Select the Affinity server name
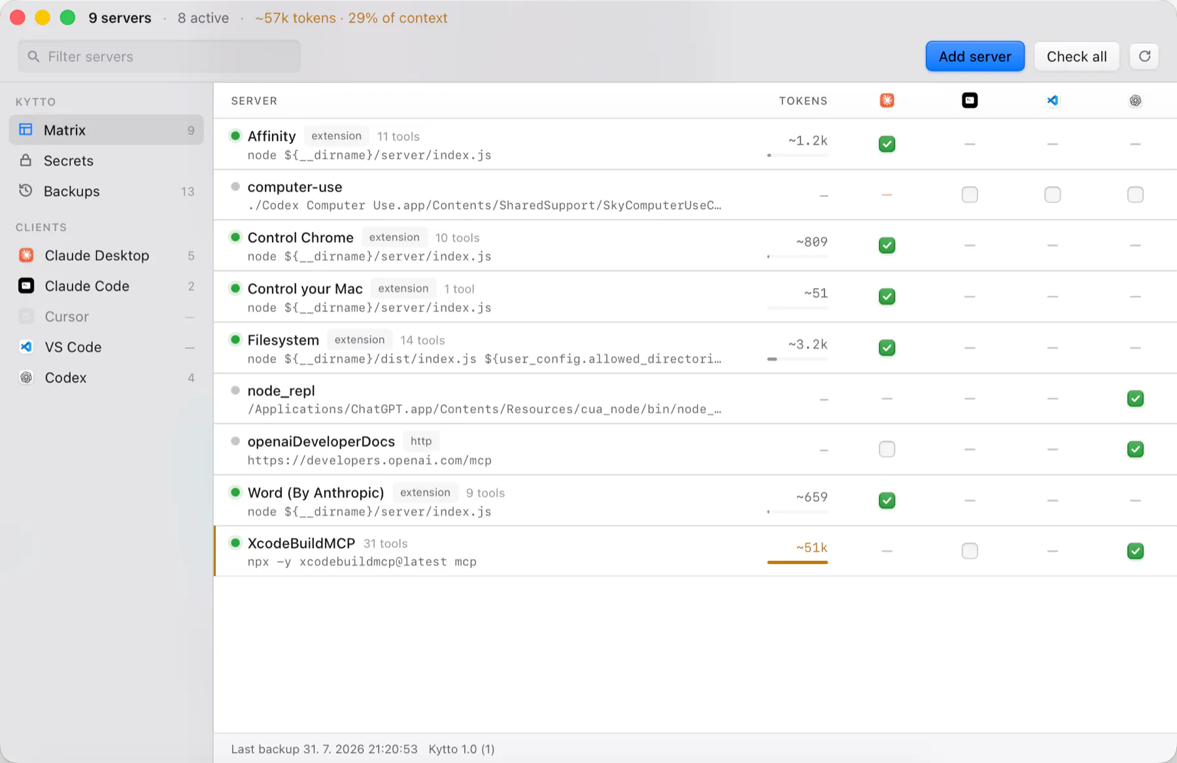 [x=271, y=136]
